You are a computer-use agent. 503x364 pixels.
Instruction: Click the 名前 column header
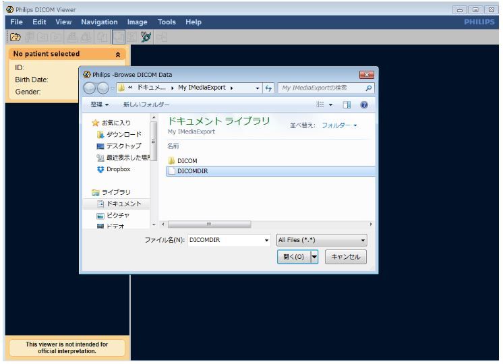tap(173, 146)
